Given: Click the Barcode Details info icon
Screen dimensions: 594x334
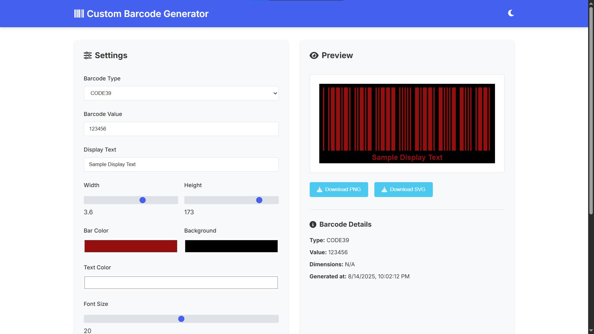Looking at the screenshot, I should click(x=313, y=225).
